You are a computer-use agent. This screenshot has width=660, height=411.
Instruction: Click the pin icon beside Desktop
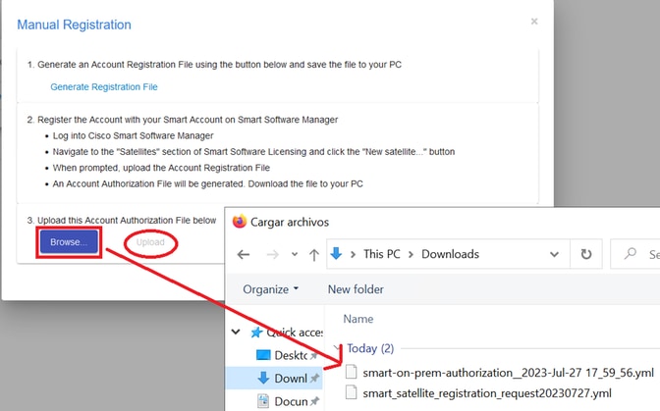314,356
